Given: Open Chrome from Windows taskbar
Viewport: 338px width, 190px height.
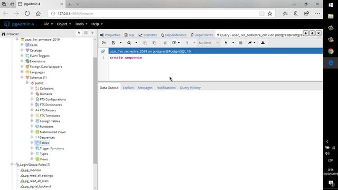Looking at the screenshot, I should pyautogui.click(x=331, y=51).
